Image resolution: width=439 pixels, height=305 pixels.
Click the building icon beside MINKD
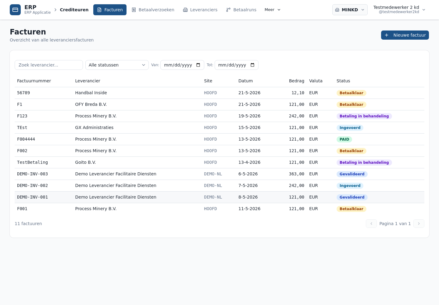click(337, 10)
